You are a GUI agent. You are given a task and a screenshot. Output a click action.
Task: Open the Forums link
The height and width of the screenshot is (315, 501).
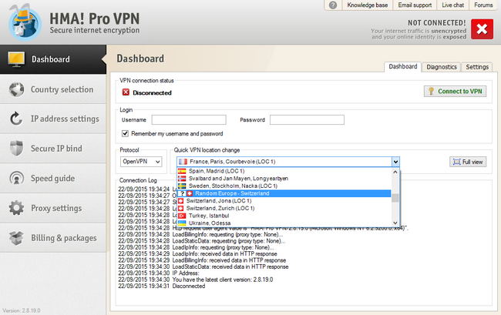pyautogui.click(x=483, y=5)
